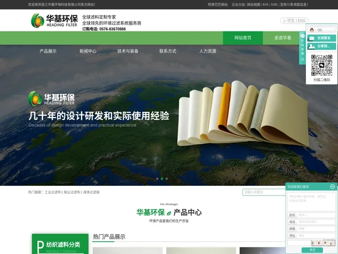Click the 除尘过滤布 hot search link
The width and height of the screenshot is (338, 254).
tap(72, 192)
